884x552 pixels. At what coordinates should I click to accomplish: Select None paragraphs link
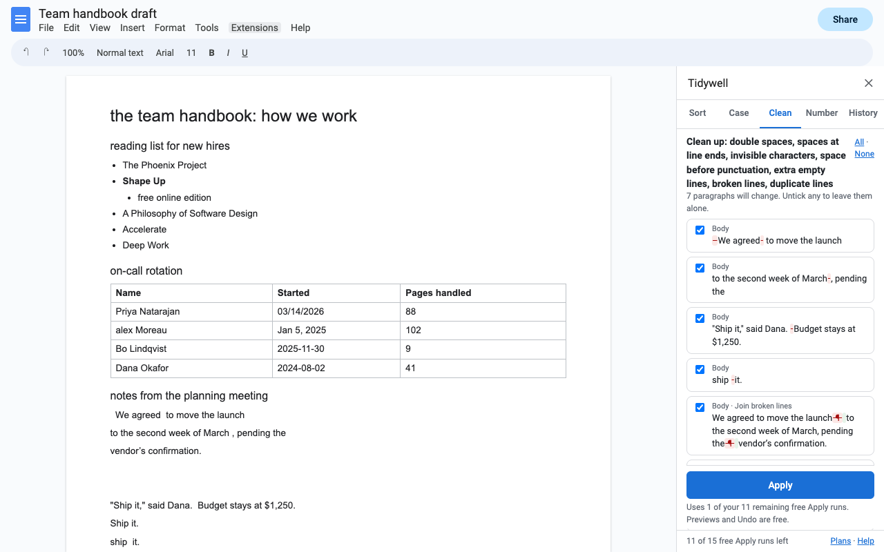(864, 154)
